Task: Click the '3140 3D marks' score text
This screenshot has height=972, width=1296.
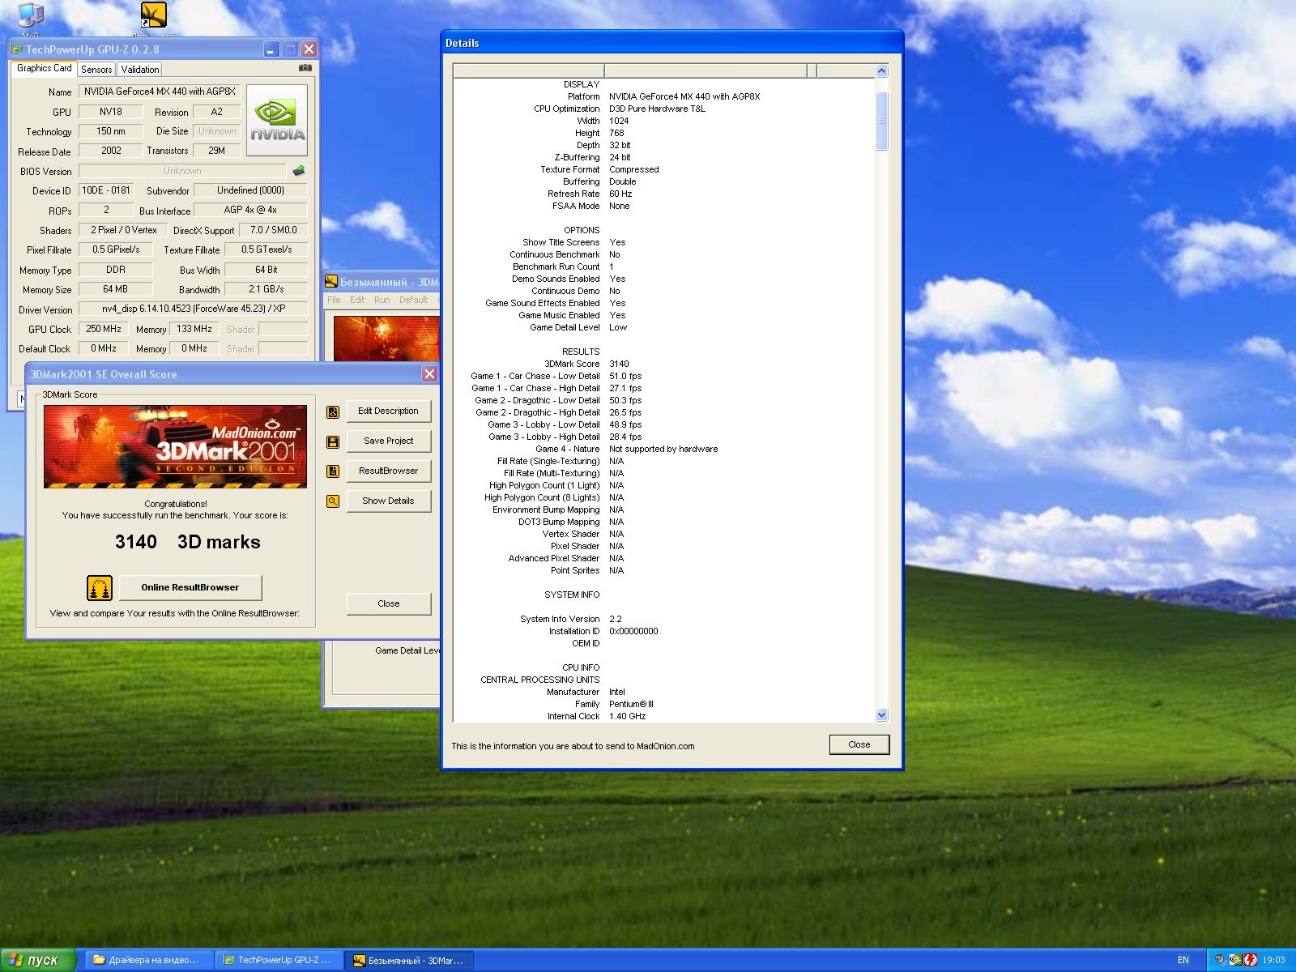Action: coord(188,543)
